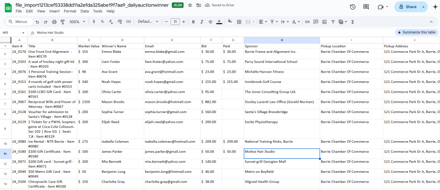This screenshot has width=440, height=190.
Task: Activate the paint format tool
Action: coord(63,21)
